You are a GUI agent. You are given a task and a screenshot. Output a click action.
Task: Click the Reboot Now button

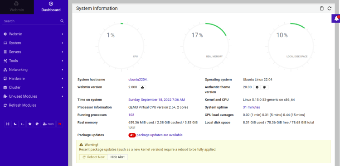coord(93,157)
